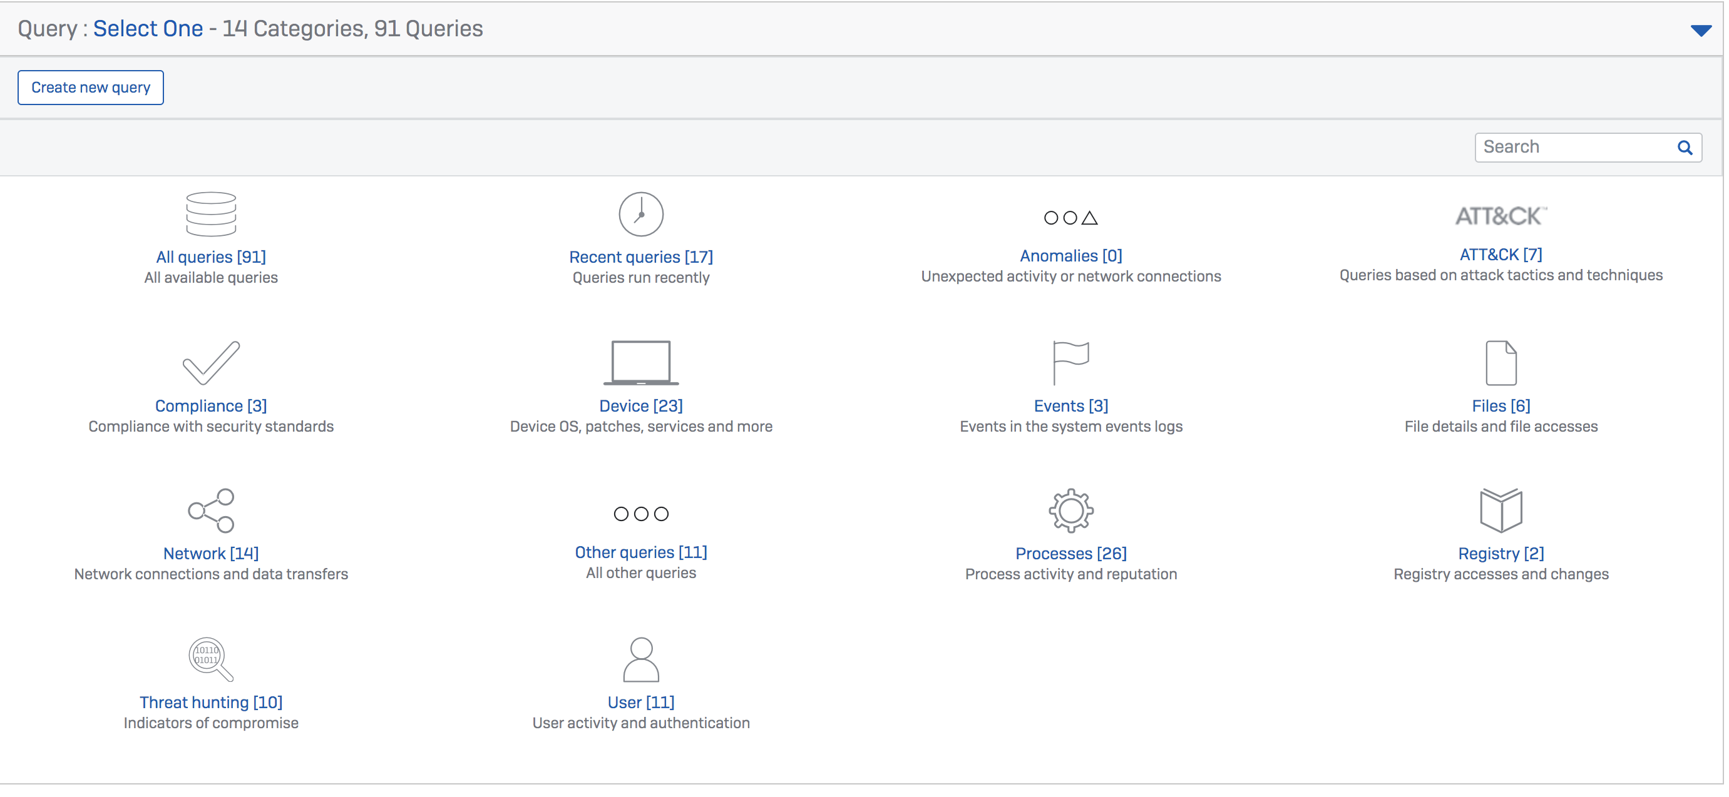The height and width of the screenshot is (797, 1729).
Task: Select the Device laptop icon
Action: point(640,362)
